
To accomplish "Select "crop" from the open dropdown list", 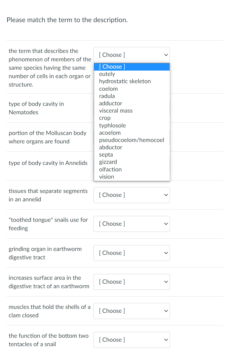I will 105,118.
